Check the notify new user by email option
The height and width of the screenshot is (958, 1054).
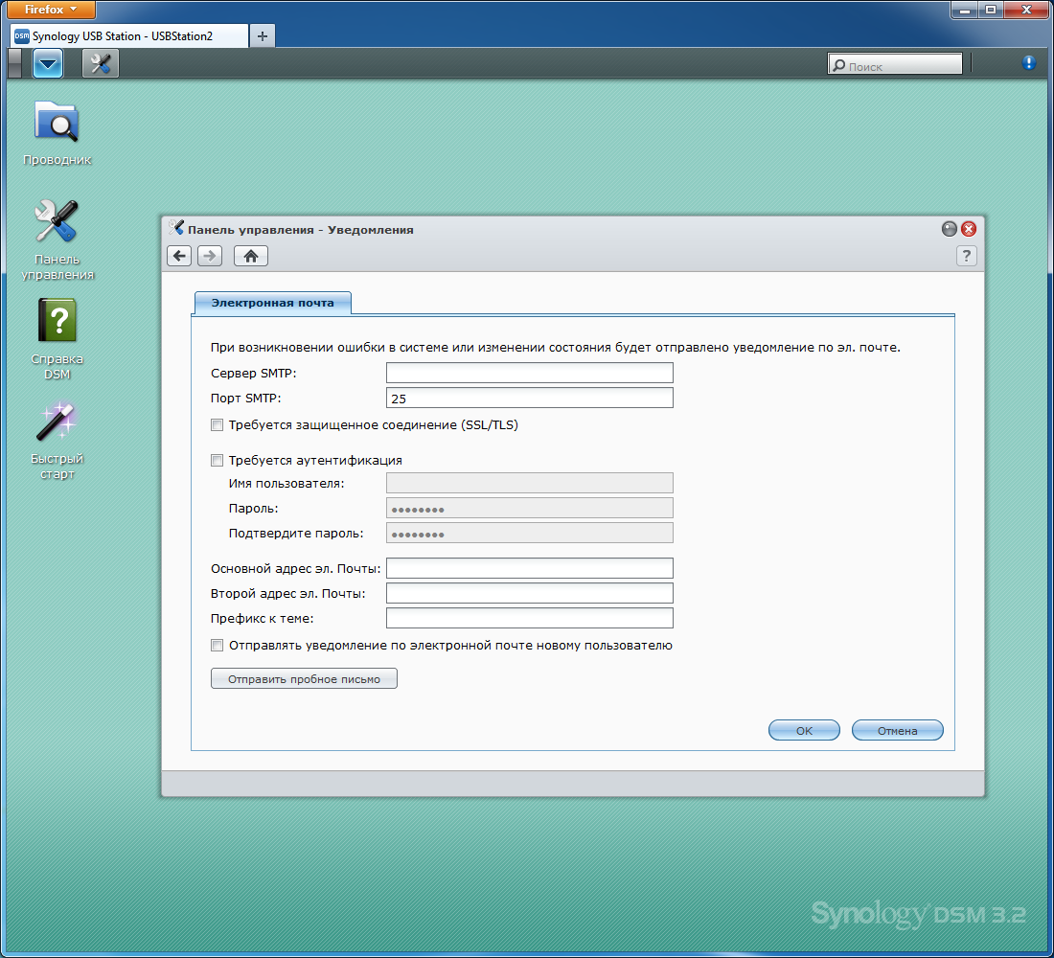point(218,646)
